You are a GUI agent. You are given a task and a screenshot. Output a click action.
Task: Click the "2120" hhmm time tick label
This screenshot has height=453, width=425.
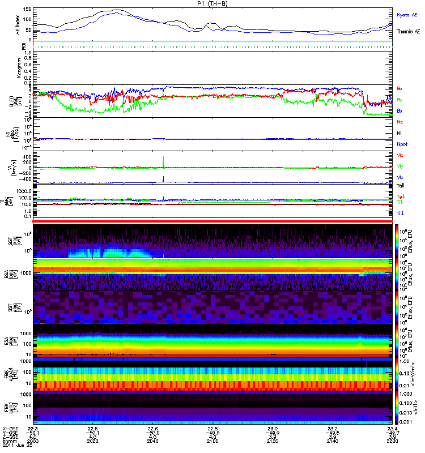(x=273, y=441)
